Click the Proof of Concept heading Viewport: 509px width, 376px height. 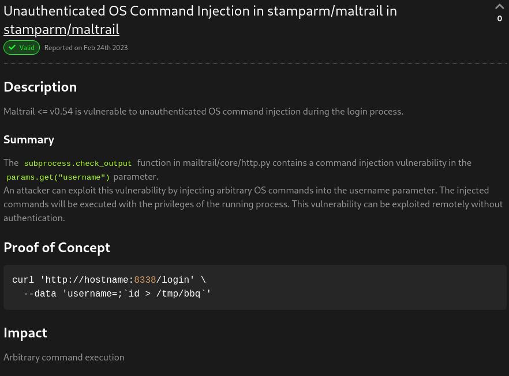[x=57, y=248]
